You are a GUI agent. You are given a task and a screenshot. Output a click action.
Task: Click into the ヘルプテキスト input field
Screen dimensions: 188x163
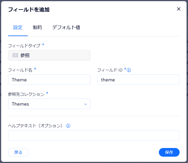click(x=94, y=135)
